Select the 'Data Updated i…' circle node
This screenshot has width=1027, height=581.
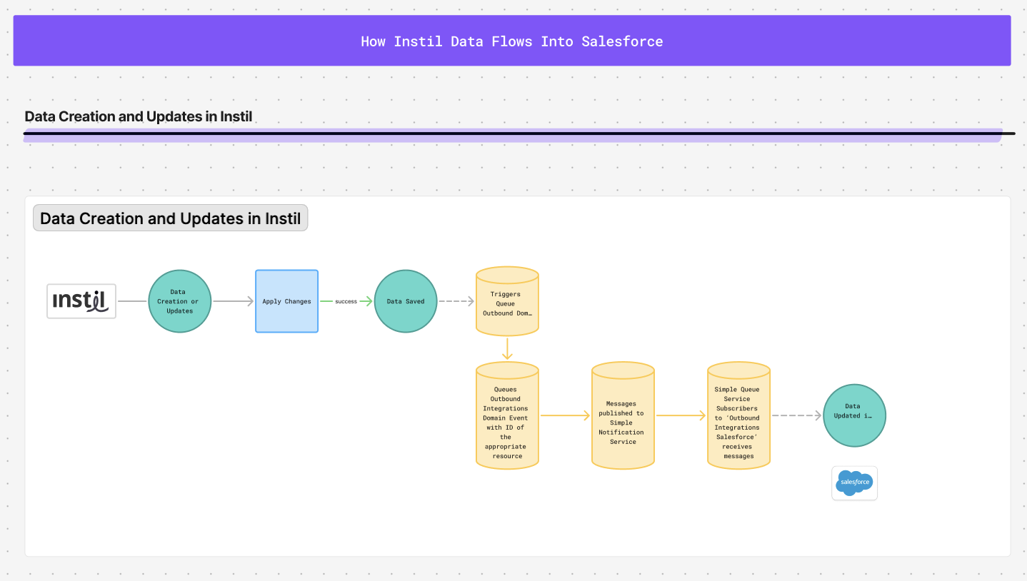click(x=854, y=415)
